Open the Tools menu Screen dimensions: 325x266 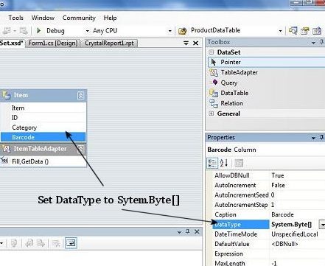[15, 18]
